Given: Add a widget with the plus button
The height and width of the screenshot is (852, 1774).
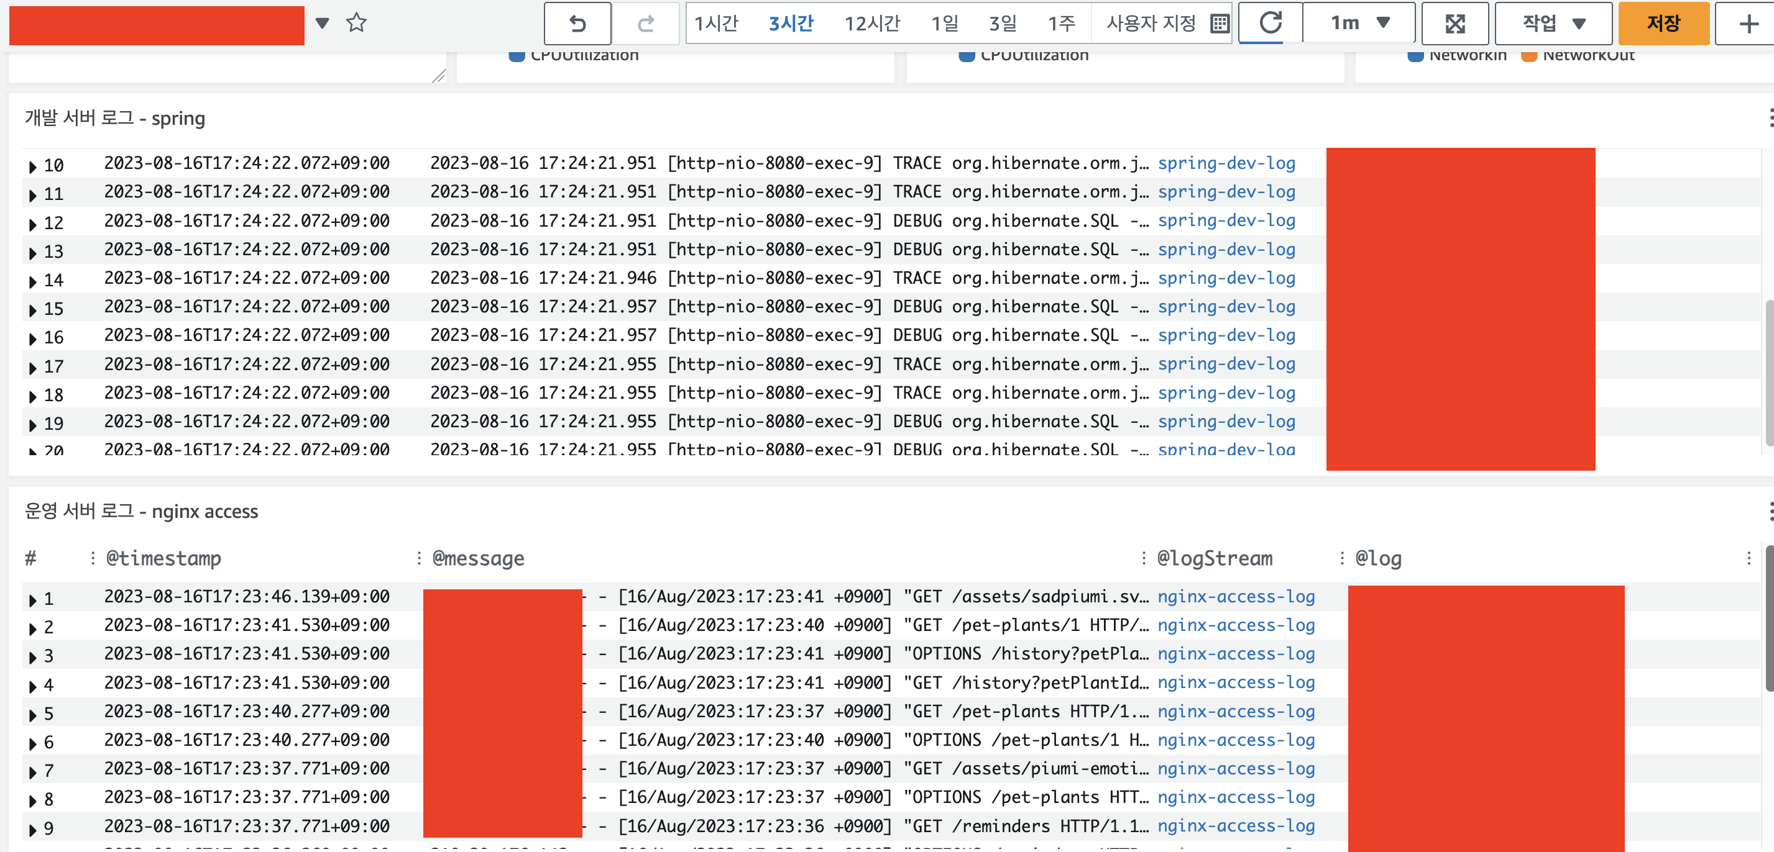Looking at the screenshot, I should [x=1749, y=24].
